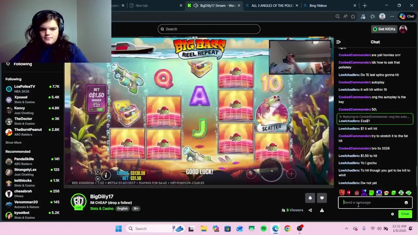
Task: Open Venomman20 recommended channel
Action: [32, 204]
